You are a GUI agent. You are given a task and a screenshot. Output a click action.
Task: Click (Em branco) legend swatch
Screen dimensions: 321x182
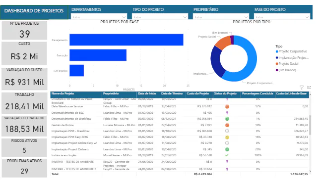point(277,70)
